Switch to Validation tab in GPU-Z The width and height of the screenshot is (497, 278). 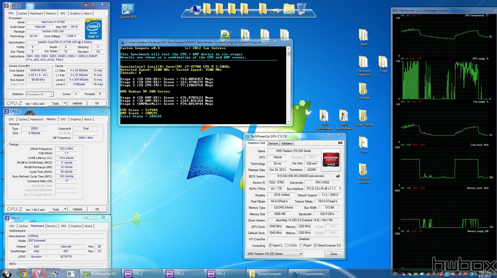click(x=287, y=143)
